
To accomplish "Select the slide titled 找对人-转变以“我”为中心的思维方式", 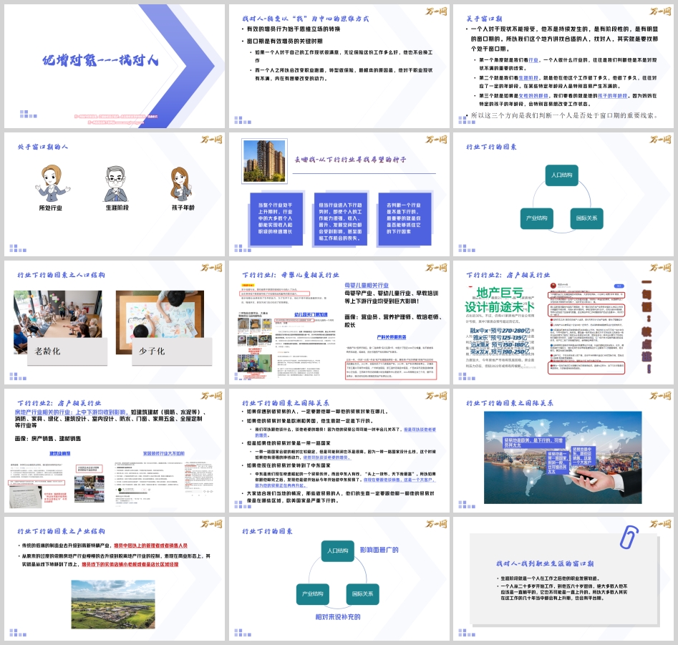I will (x=339, y=67).
